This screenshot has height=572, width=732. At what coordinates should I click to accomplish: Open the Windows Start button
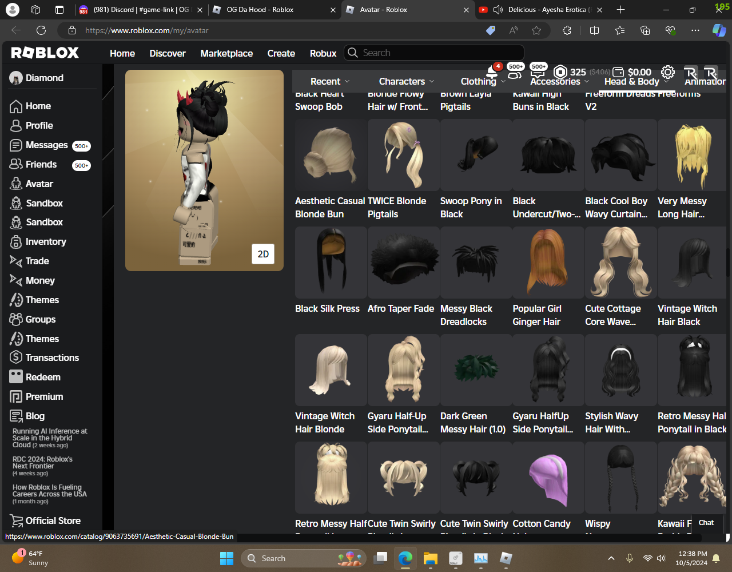(226, 558)
